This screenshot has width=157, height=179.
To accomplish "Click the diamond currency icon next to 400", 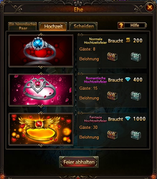I will click(x=128, y=79).
